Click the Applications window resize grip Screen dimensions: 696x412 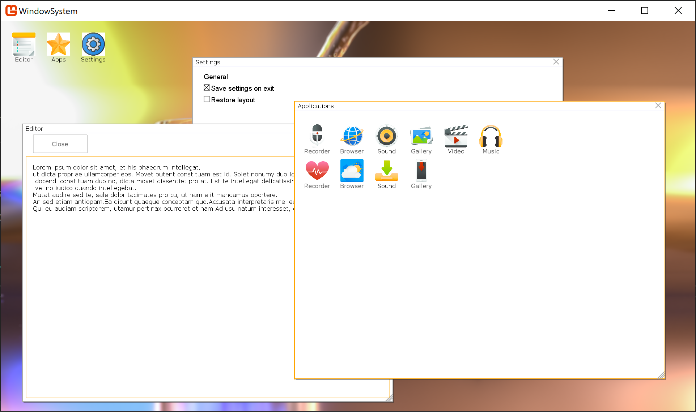[661, 375]
